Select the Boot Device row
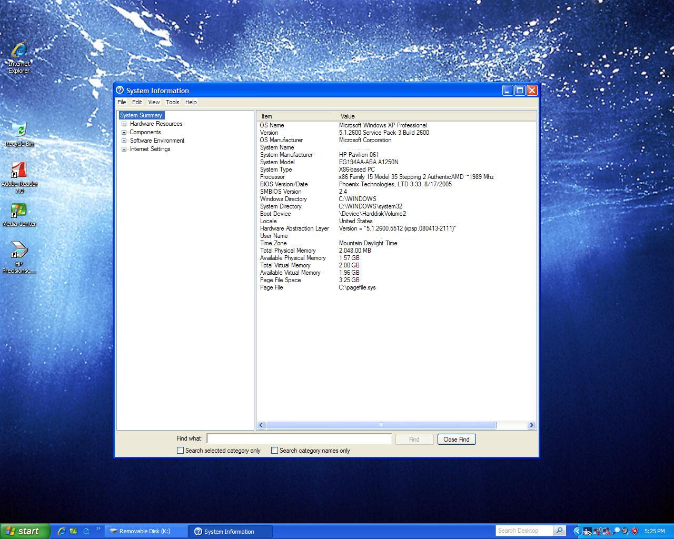Image resolution: width=674 pixels, height=539 pixels. (396, 214)
